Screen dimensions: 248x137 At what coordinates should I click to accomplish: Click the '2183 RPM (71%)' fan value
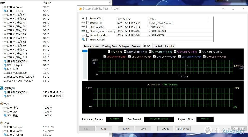pyautogui.click(x=53, y=92)
